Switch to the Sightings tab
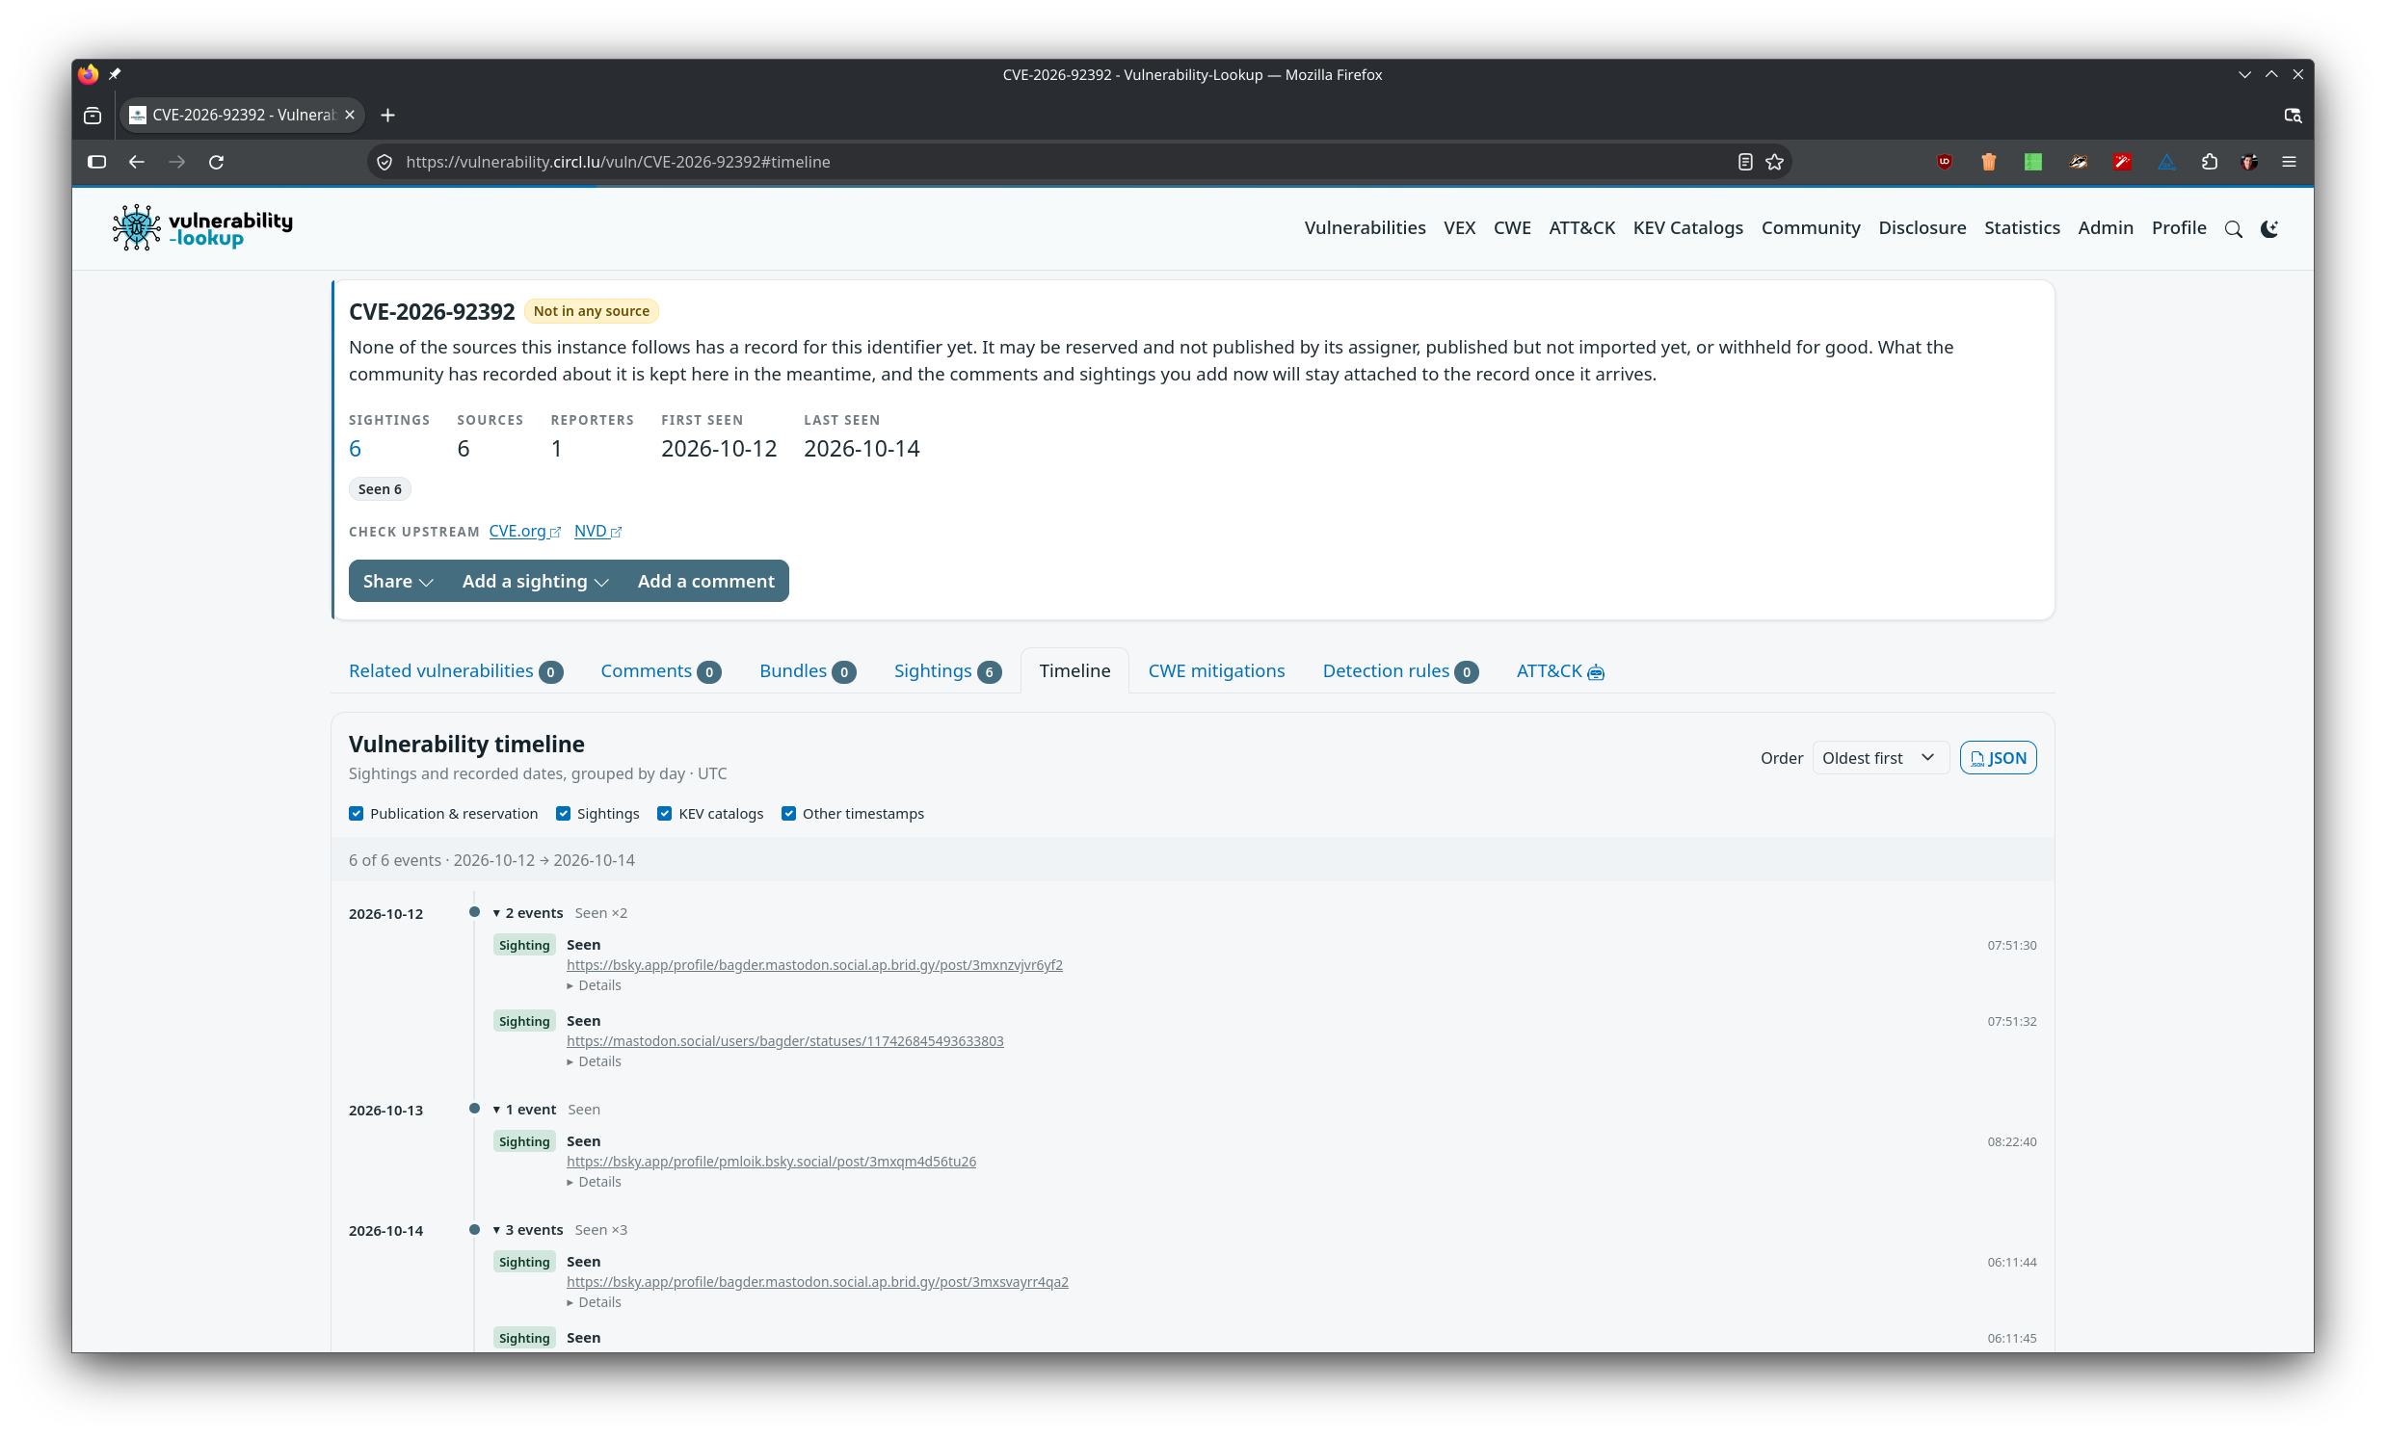2387x1439 pixels. coord(946,671)
